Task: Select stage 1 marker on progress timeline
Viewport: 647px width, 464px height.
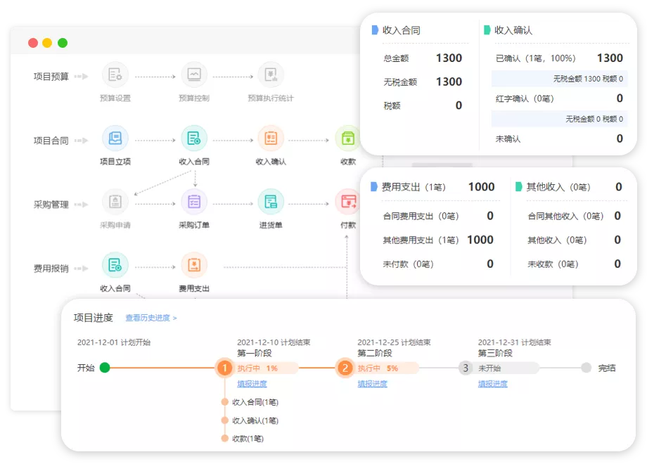Action: click(224, 368)
